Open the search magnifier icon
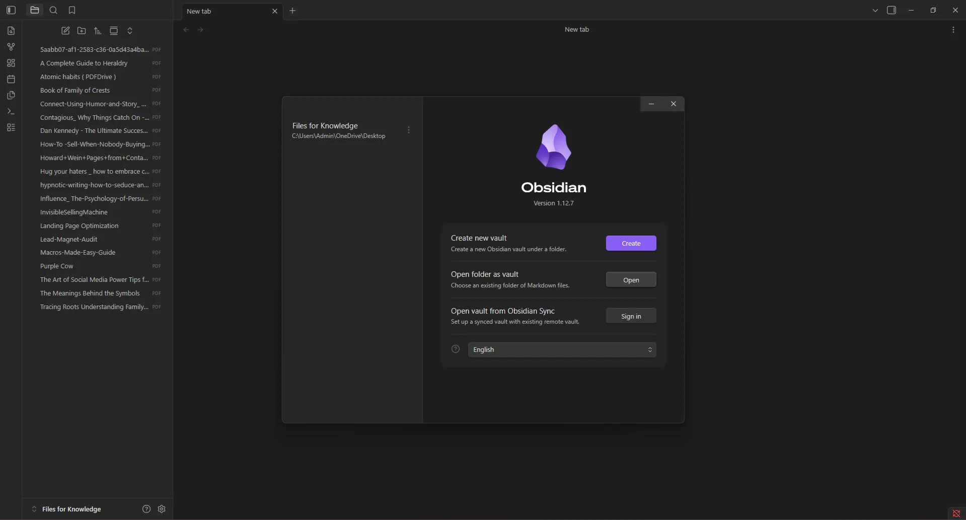Screen dimensions: 966x520 point(53,10)
